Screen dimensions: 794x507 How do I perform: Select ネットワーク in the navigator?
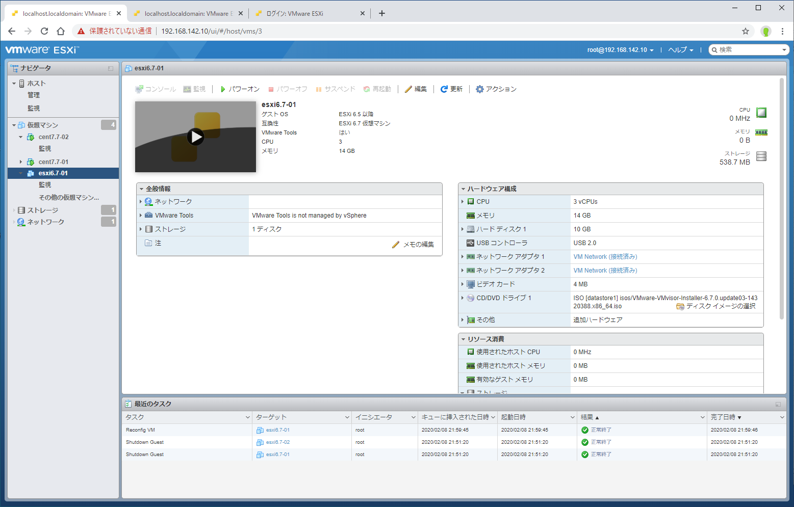pos(45,222)
